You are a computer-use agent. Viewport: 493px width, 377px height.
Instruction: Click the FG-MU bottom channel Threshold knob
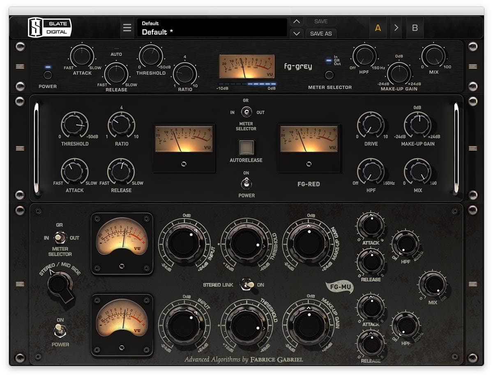(246, 325)
